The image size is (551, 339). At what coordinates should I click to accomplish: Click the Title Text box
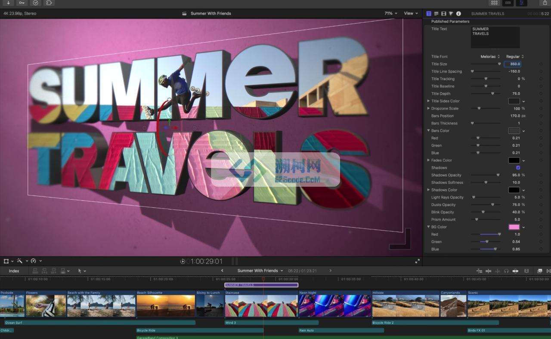[495, 37]
